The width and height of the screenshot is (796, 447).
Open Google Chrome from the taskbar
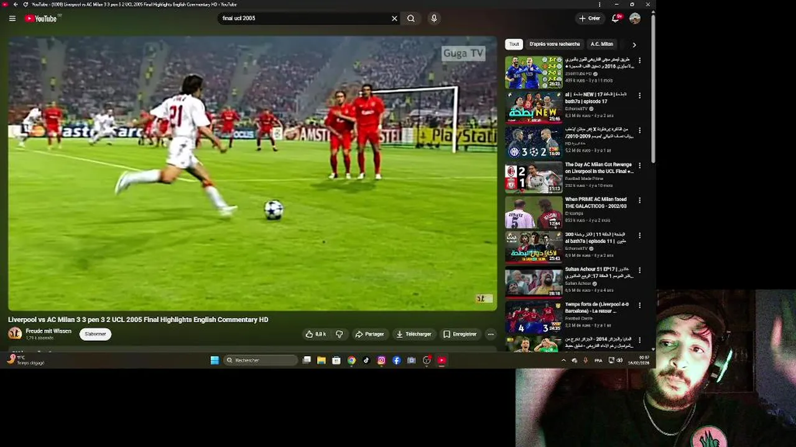(x=351, y=360)
